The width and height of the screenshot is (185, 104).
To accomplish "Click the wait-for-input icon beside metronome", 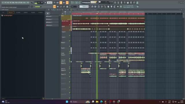I will (x=58, y=3).
